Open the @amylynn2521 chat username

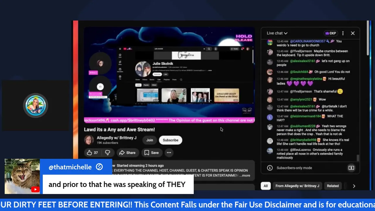301,100
